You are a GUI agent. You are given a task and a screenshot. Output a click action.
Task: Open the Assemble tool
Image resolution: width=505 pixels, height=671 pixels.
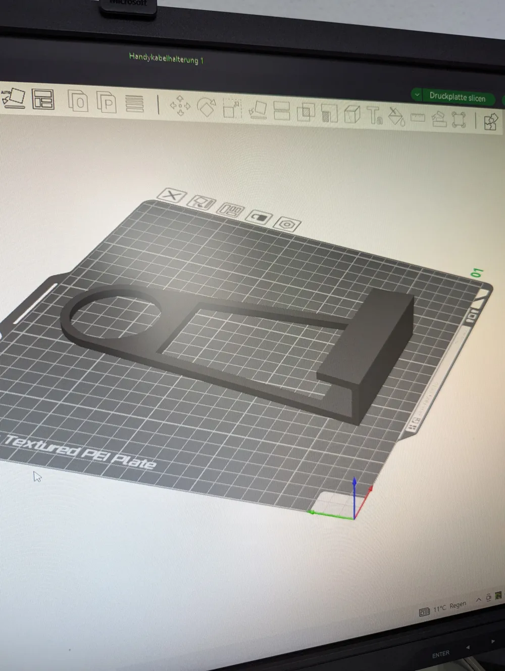(x=438, y=119)
